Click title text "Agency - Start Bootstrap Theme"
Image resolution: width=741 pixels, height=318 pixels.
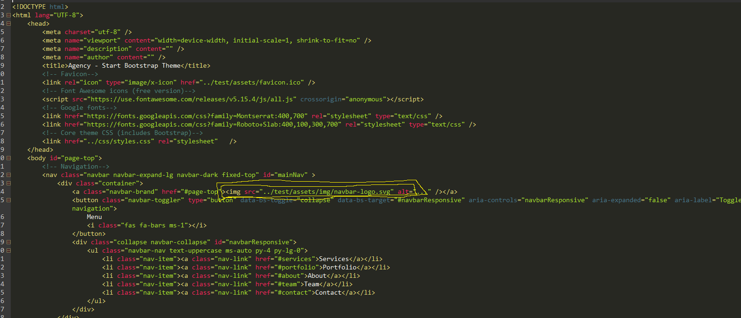click(x=124, y=66)
